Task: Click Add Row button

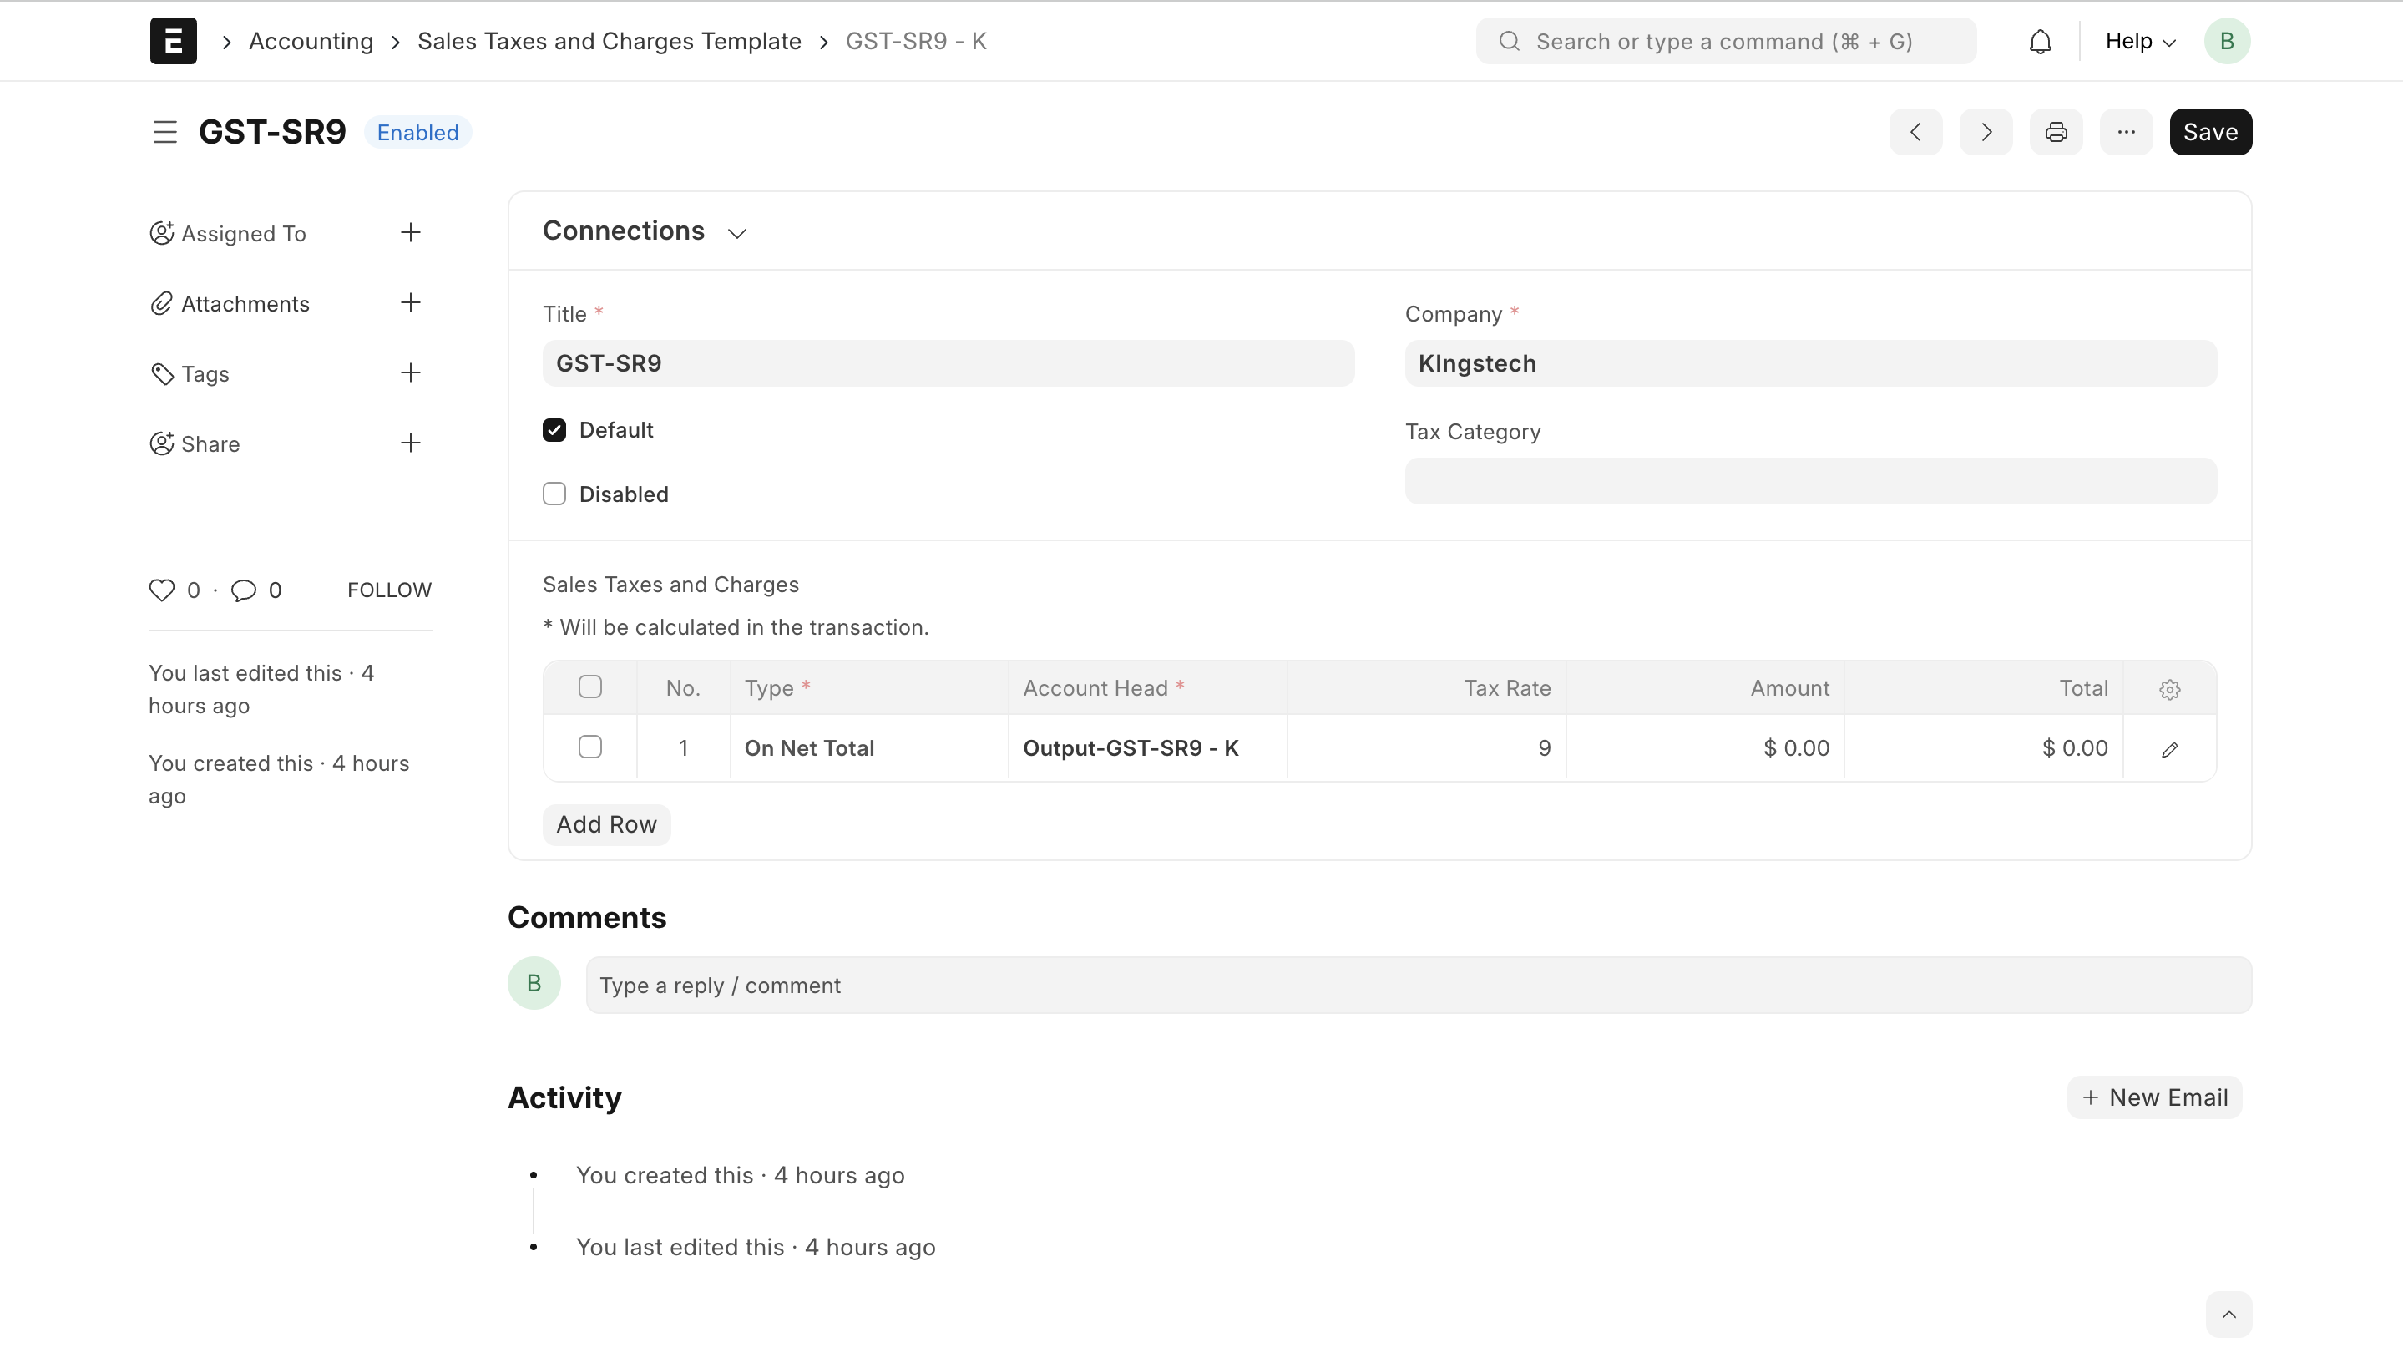Action: point(606,824)
